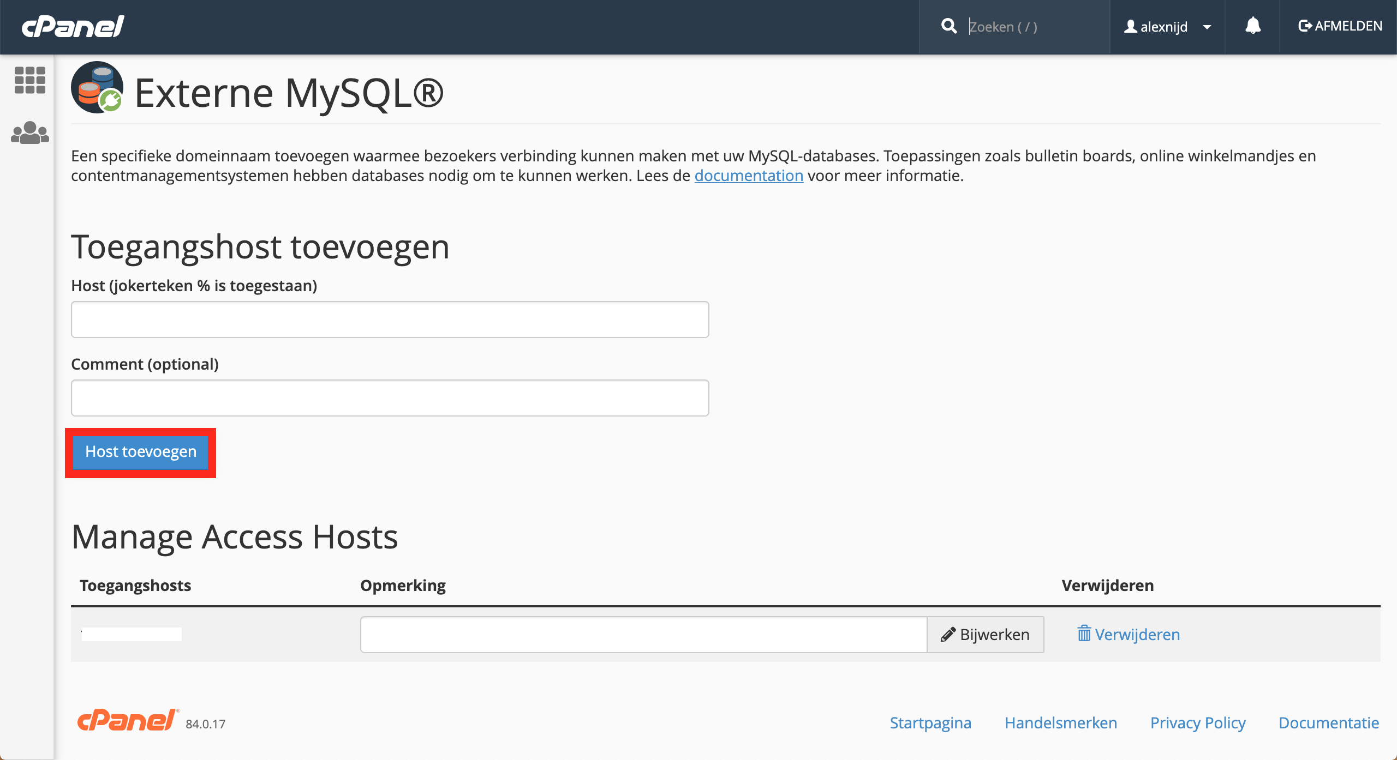1397x760 pixels.
Task: Click the Host toevoegen button
Action: pyautogui.click(x=141, y=452)
